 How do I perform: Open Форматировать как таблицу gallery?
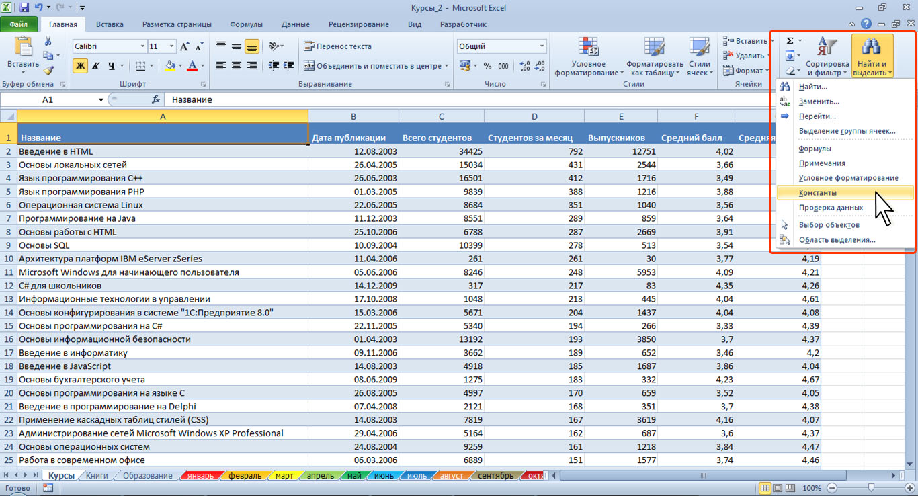coord(655,56)
